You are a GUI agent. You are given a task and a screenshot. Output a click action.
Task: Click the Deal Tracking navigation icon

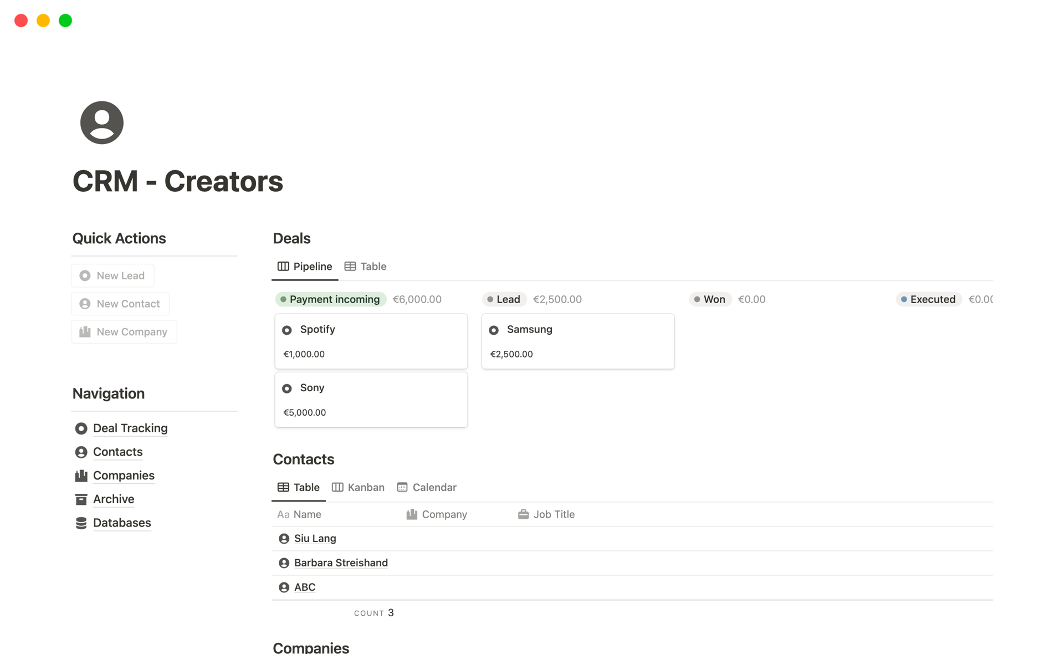[81, 427]
